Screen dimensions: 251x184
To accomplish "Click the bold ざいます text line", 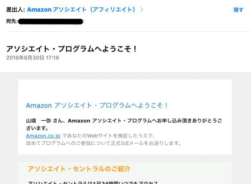I will tap(37, 128).
